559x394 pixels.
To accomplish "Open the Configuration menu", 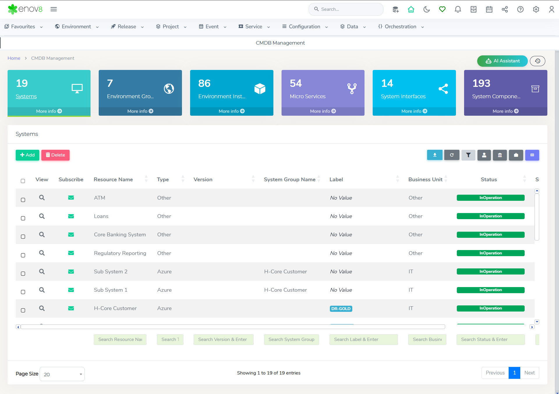I will pos(305,27).
